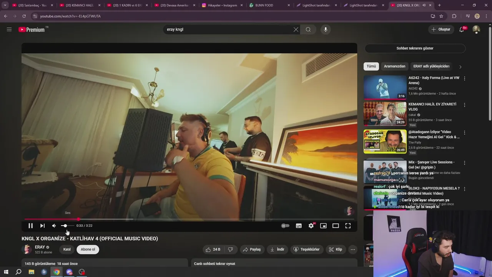Close the Devasa Amerika browser tab

pos(194,5)
